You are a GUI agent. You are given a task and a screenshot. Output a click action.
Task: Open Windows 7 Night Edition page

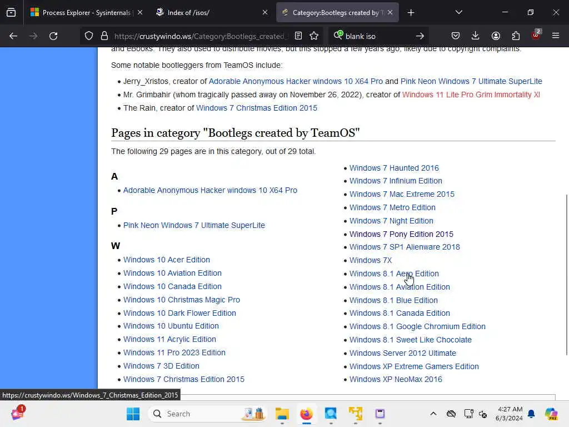click(x=391, y=221)
